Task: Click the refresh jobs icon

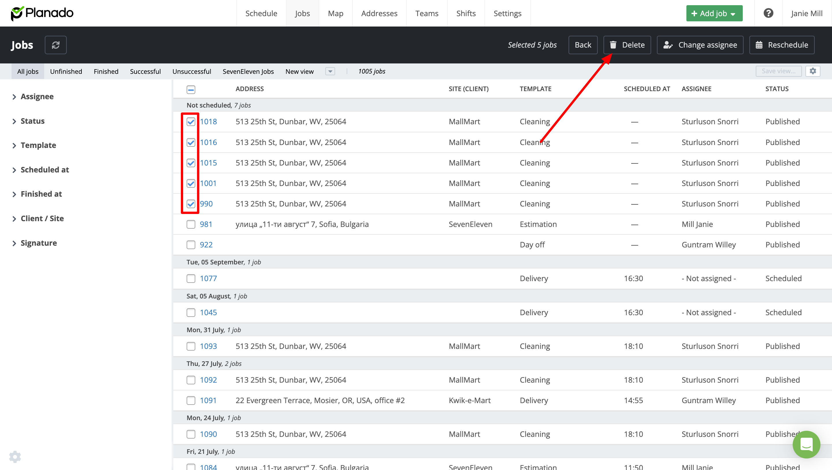Action: point(56,45)
